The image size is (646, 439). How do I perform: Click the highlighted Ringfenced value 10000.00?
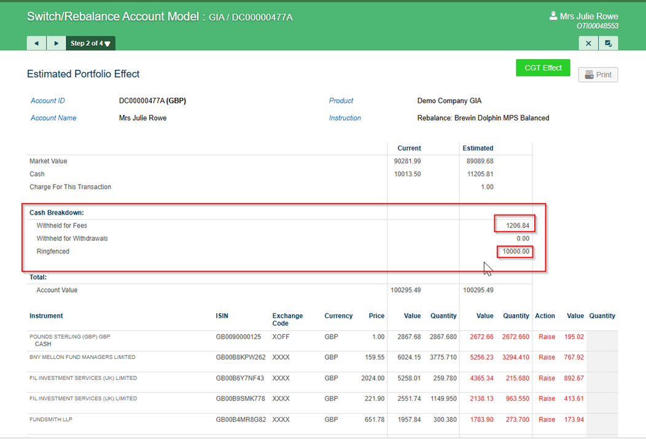(515, 251)
